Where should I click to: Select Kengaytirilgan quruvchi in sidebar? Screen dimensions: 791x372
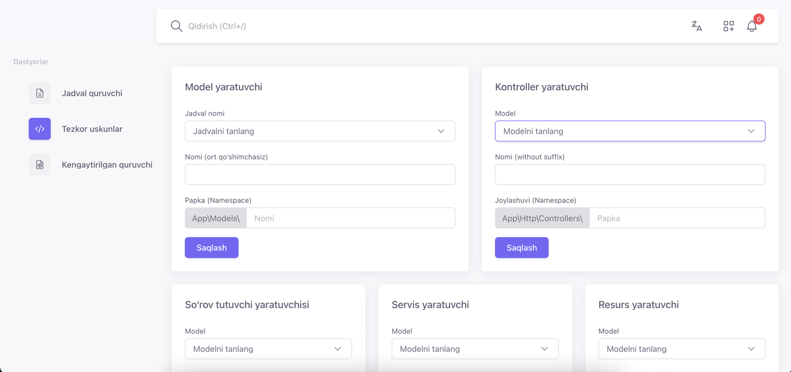pos(107,165)
